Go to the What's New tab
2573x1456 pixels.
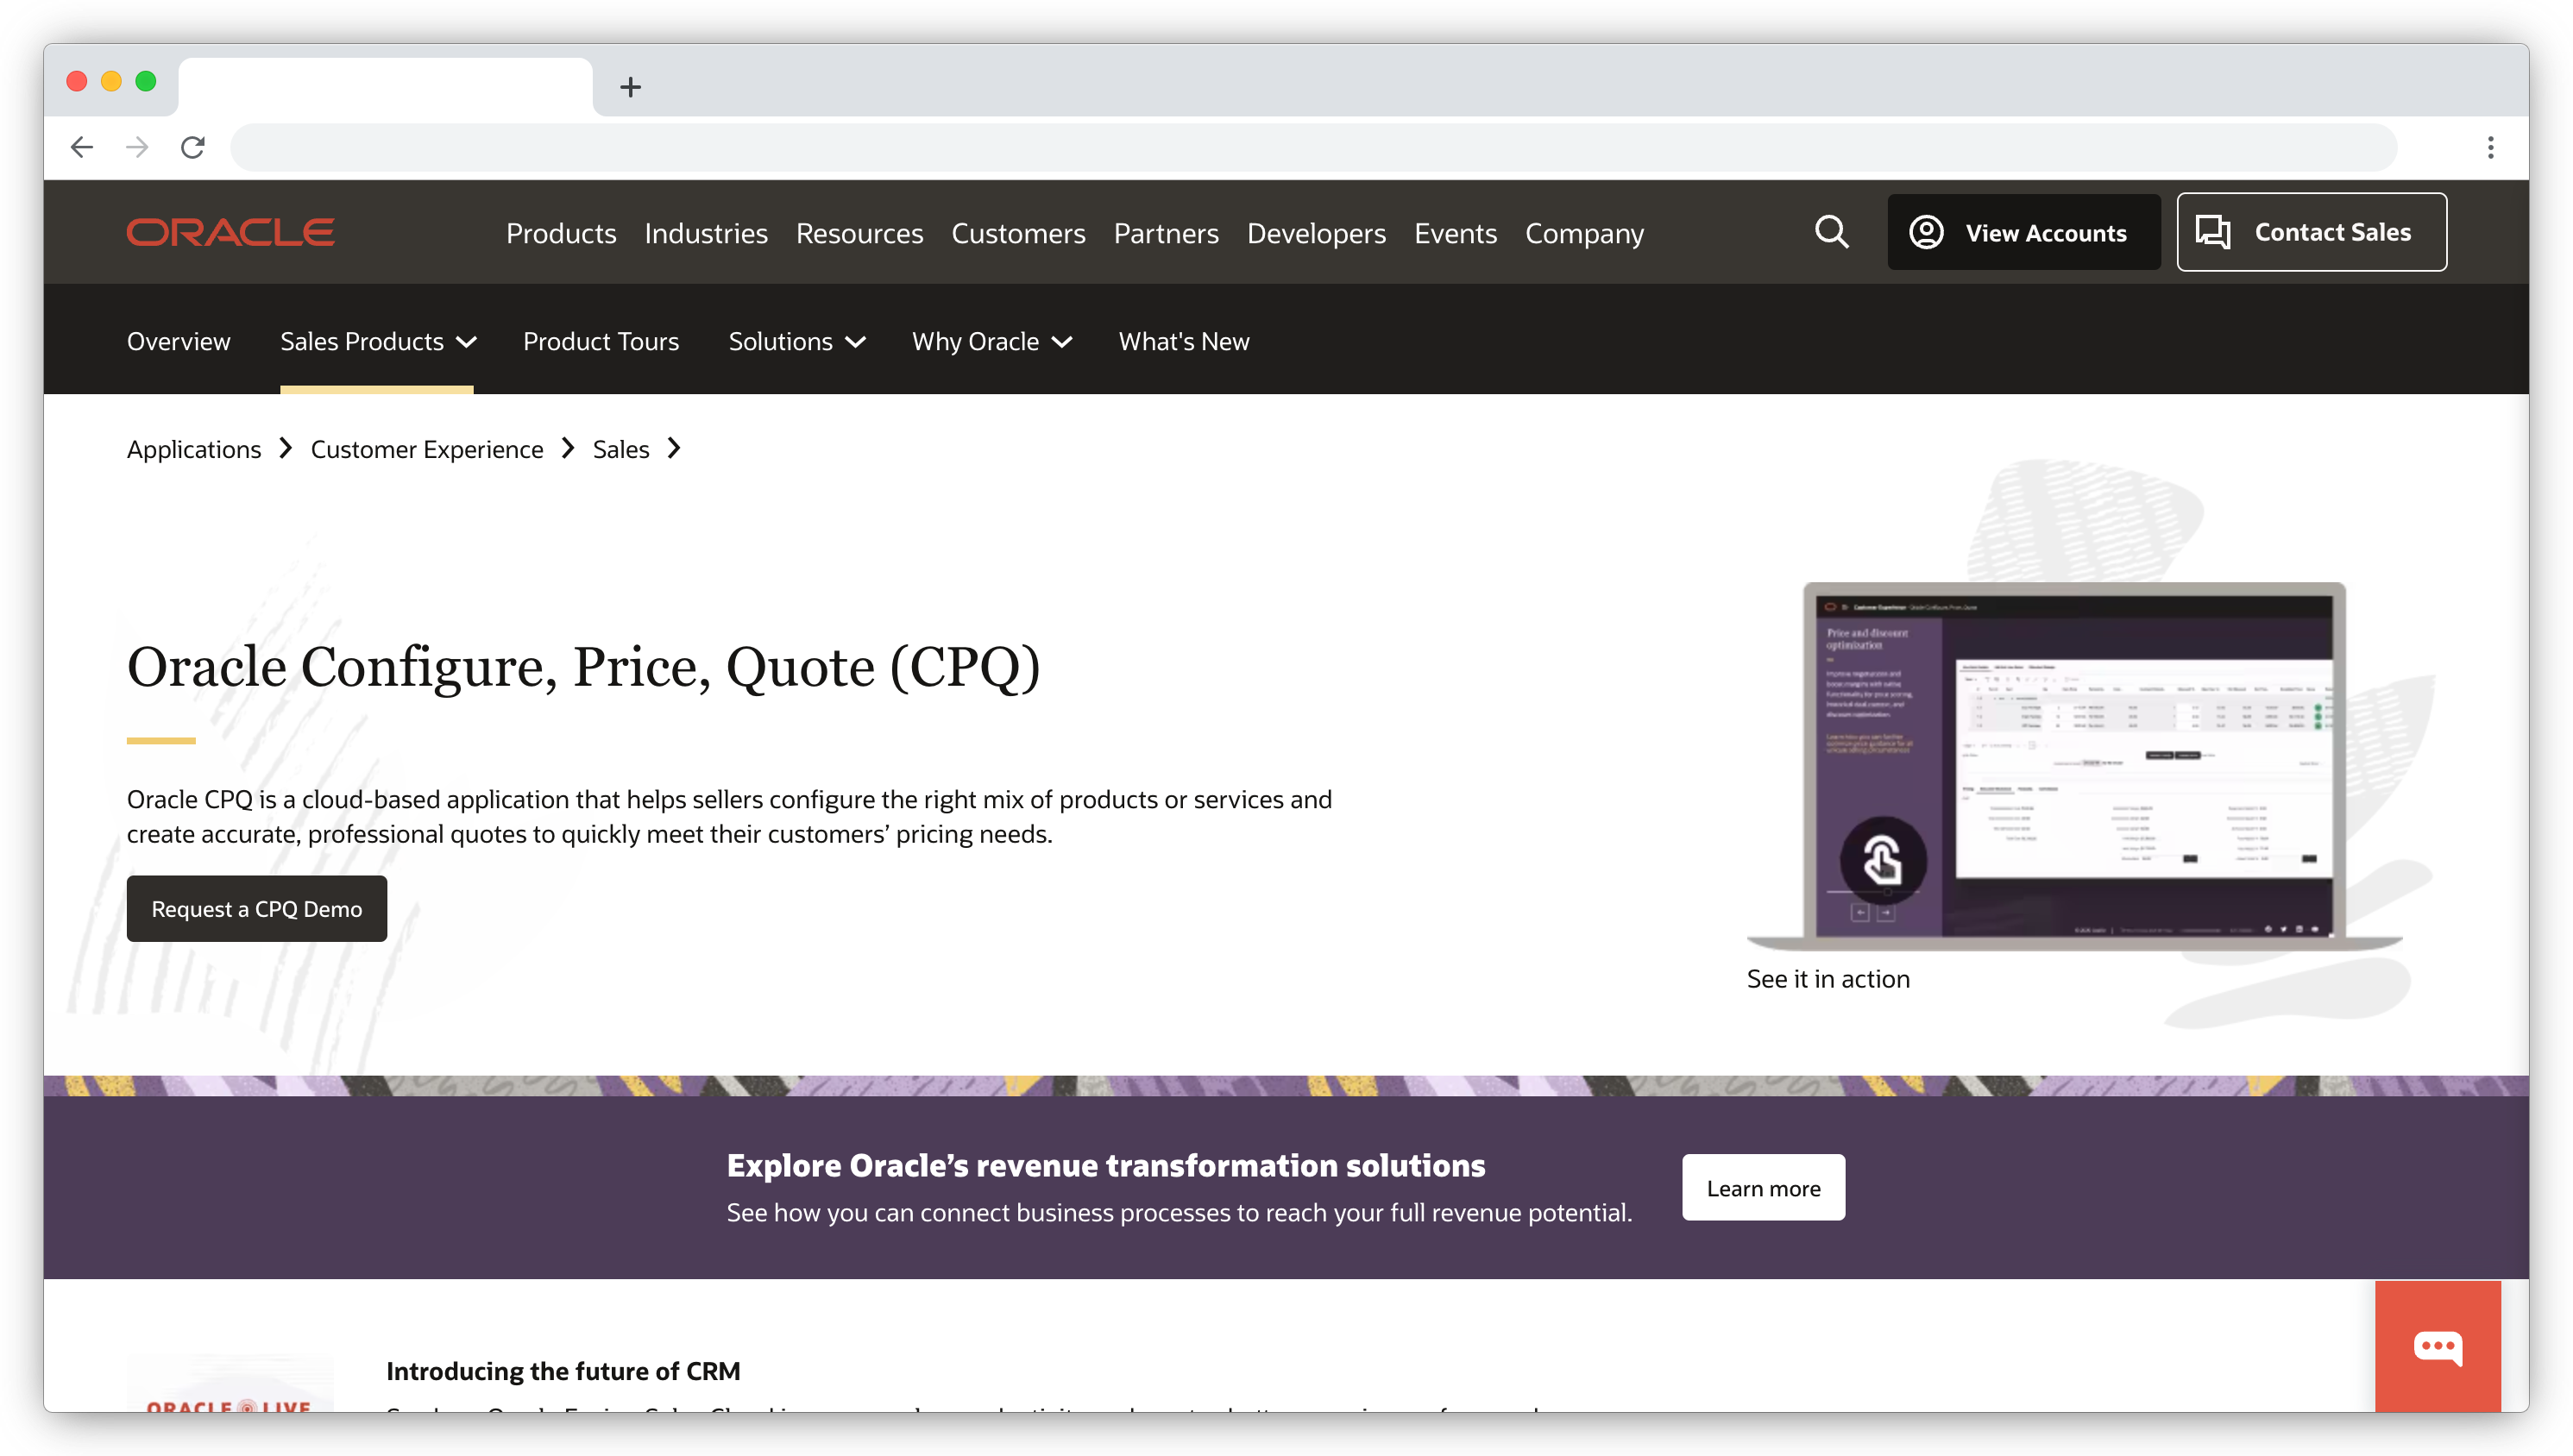(x=1184, y=341)
